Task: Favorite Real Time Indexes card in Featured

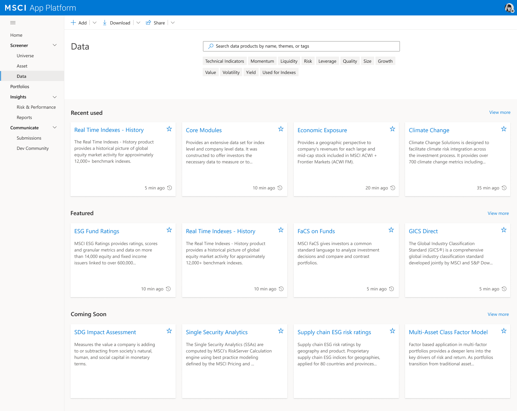Action: coord(281,230)
